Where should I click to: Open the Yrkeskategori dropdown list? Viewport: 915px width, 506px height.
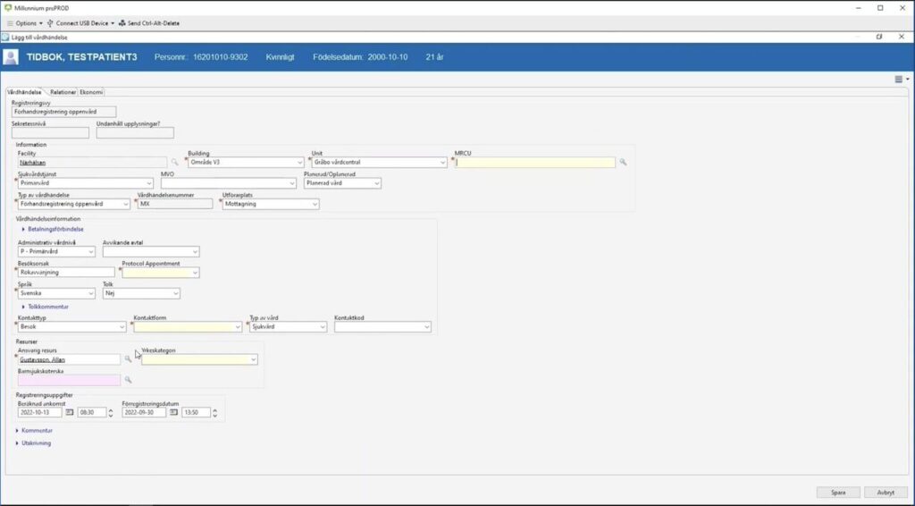[254, 359]
